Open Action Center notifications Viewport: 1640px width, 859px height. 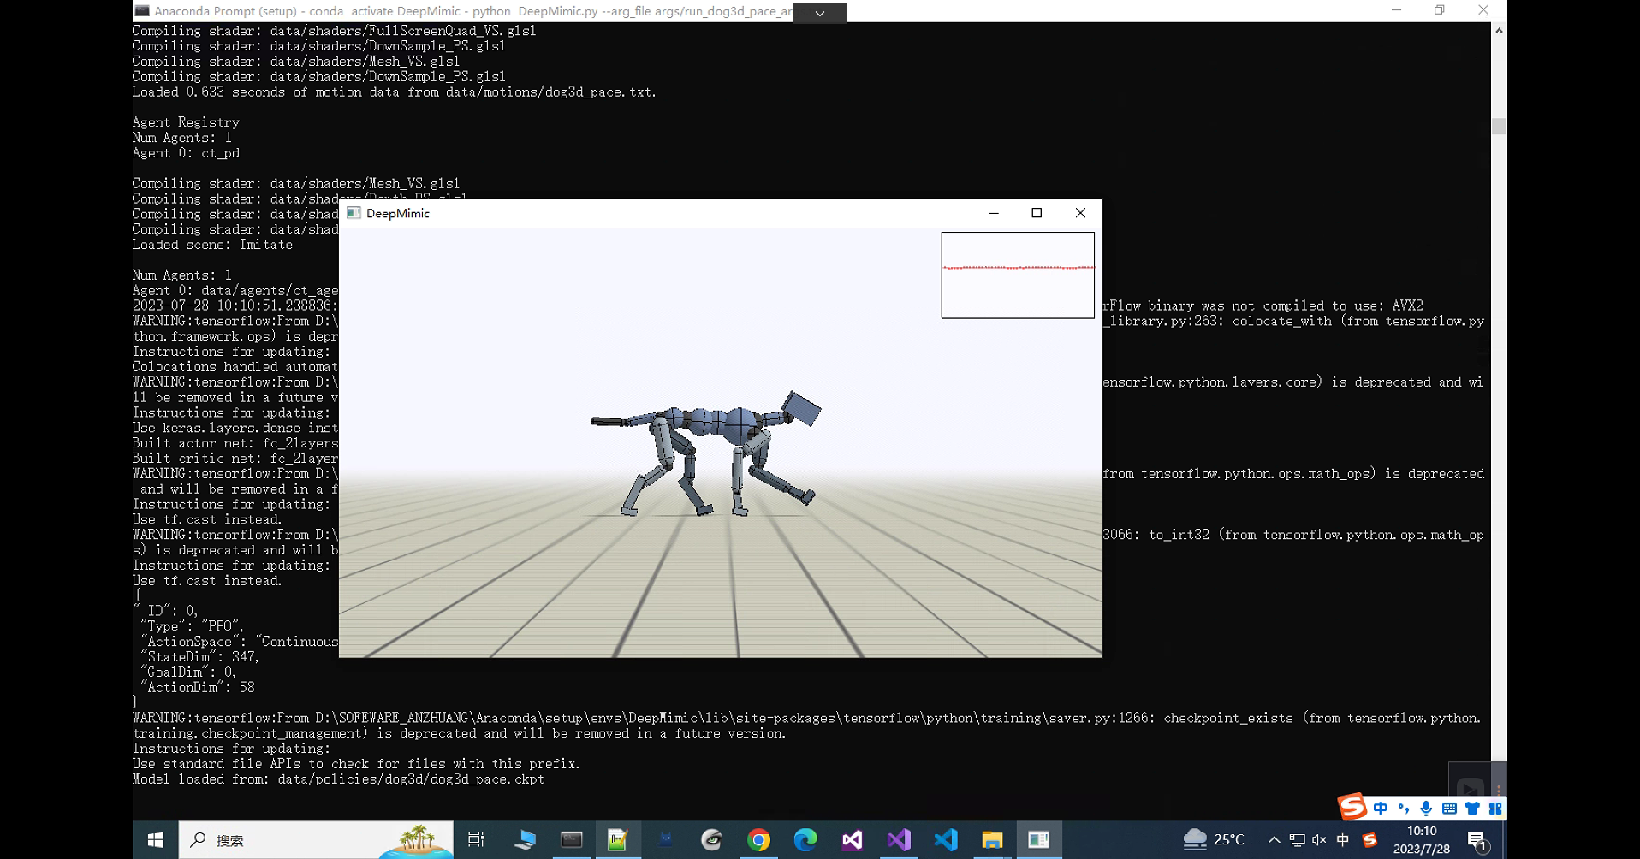click(x=1477, y=840)
